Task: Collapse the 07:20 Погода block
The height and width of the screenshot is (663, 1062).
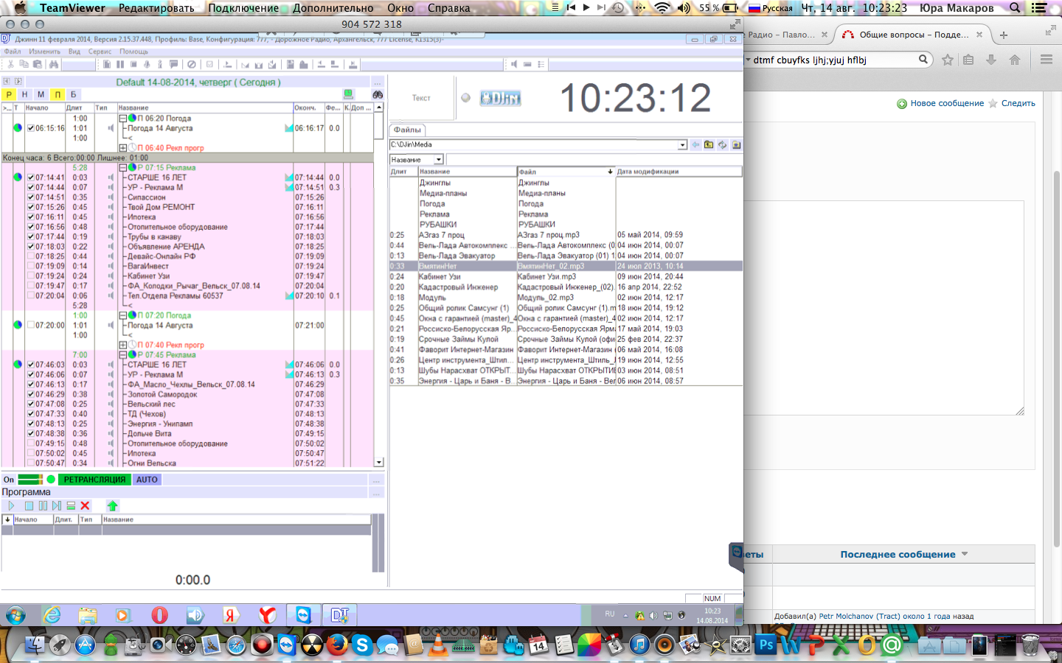Action: 123,315
